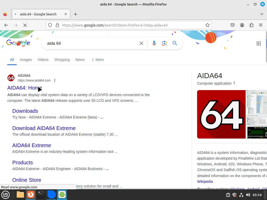Open Google apps grid
This screenshot has width=267, height=200.
pos(258,43)
